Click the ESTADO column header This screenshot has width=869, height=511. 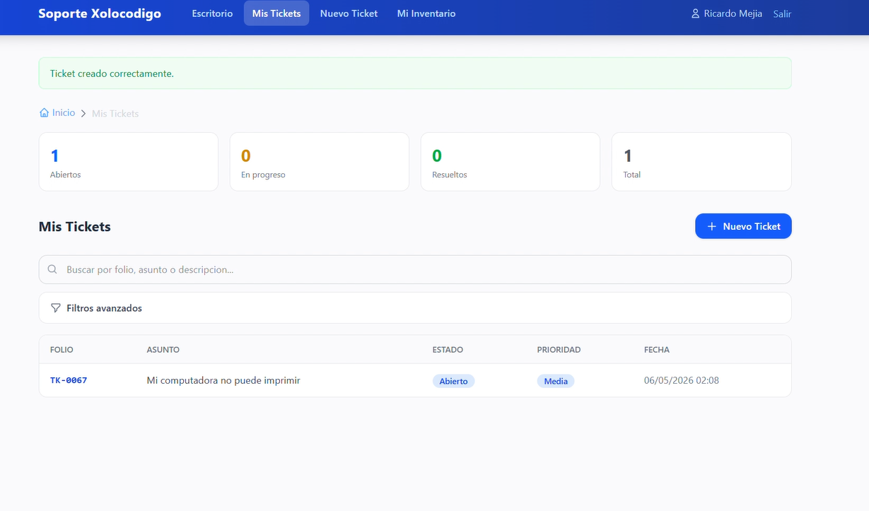[x=448, y=350]
